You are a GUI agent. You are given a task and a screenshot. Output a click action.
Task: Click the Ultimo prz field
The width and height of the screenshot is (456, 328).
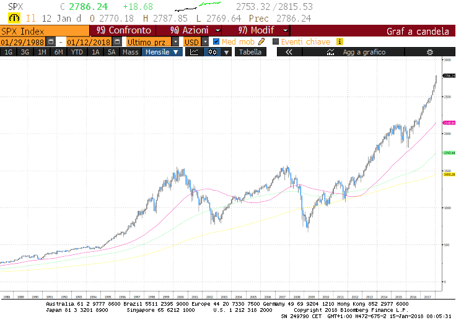pyautogui.click(x=149, y=42)
